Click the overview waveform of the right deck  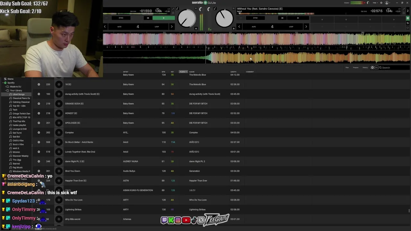point(276,13)
